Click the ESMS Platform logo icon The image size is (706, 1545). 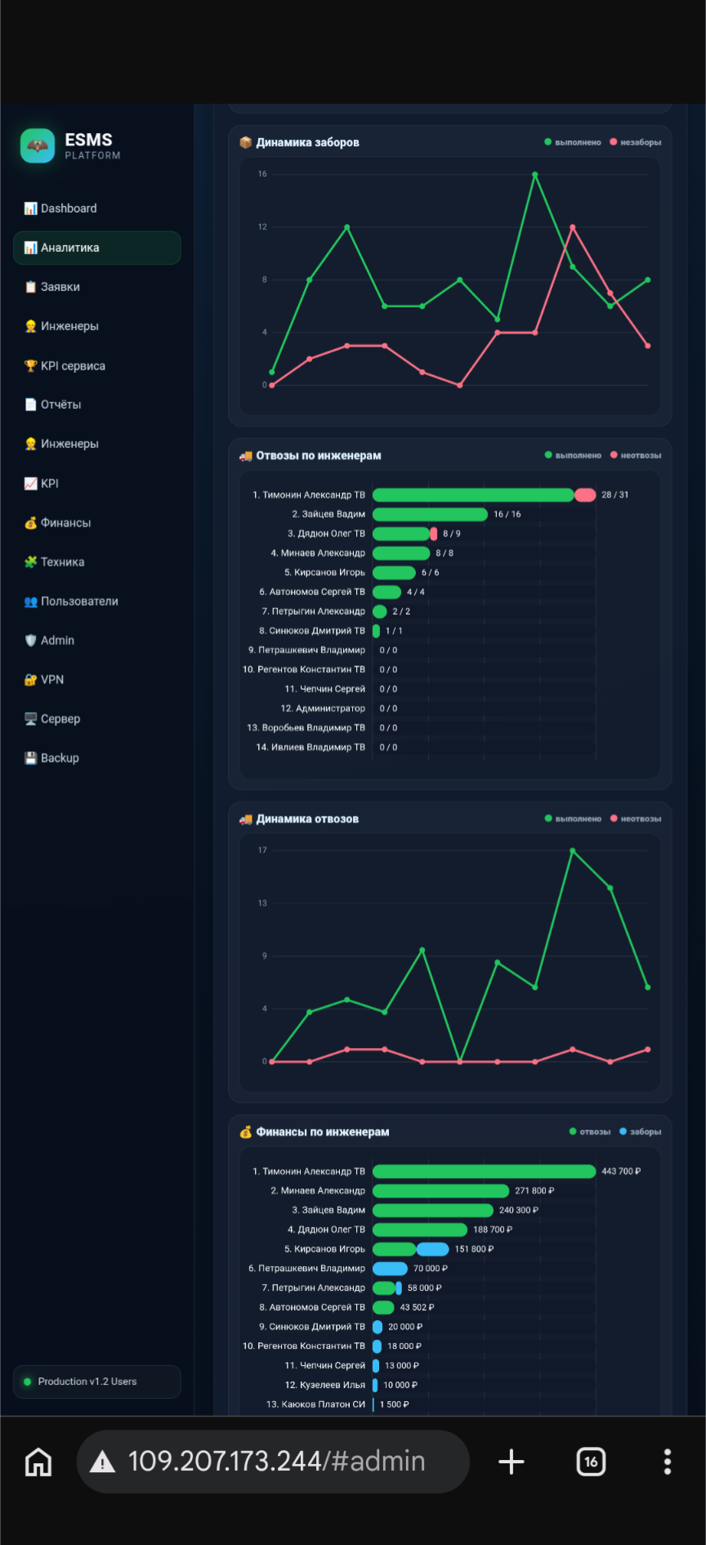click(37, 146)
